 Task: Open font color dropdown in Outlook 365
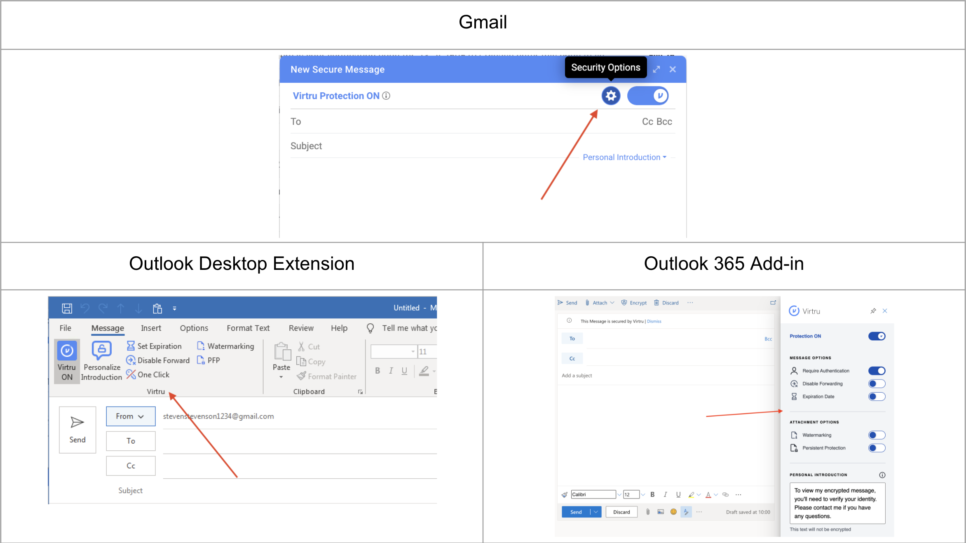pyautogui.click(x=716, y=495)
